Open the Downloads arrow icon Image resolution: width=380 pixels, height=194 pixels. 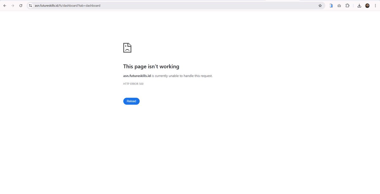tap(359, 6)
